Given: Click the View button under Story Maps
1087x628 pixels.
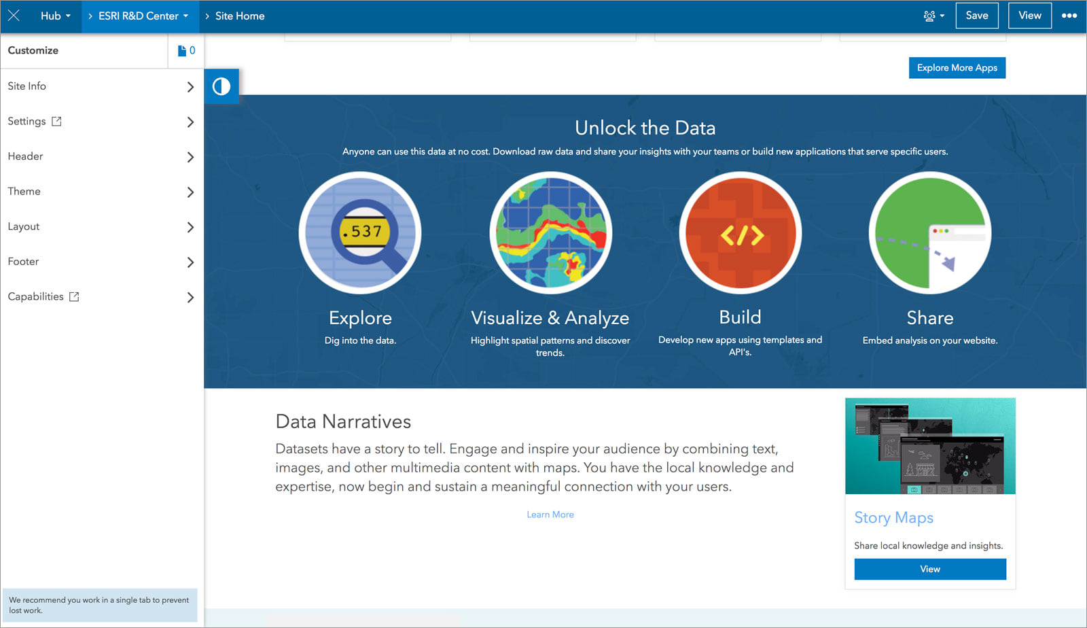Looking at the screenshot, I should point(930,569).
